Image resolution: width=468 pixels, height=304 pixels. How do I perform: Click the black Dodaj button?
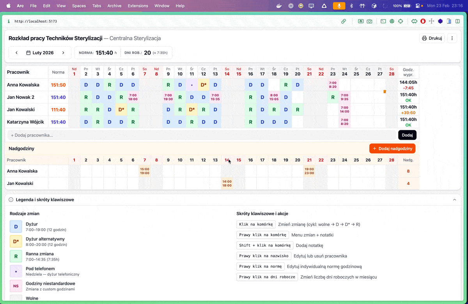pyautogui.click(x=407, y=135)
